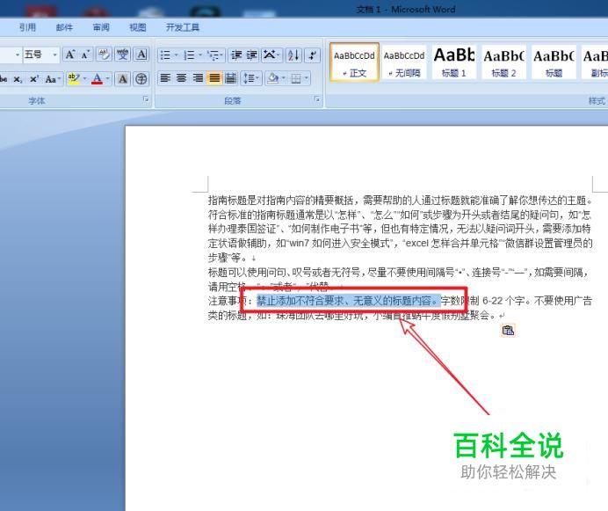608x511 pixels.
Task: Toggle superscript formatting
Action: (x=34, y=79)
